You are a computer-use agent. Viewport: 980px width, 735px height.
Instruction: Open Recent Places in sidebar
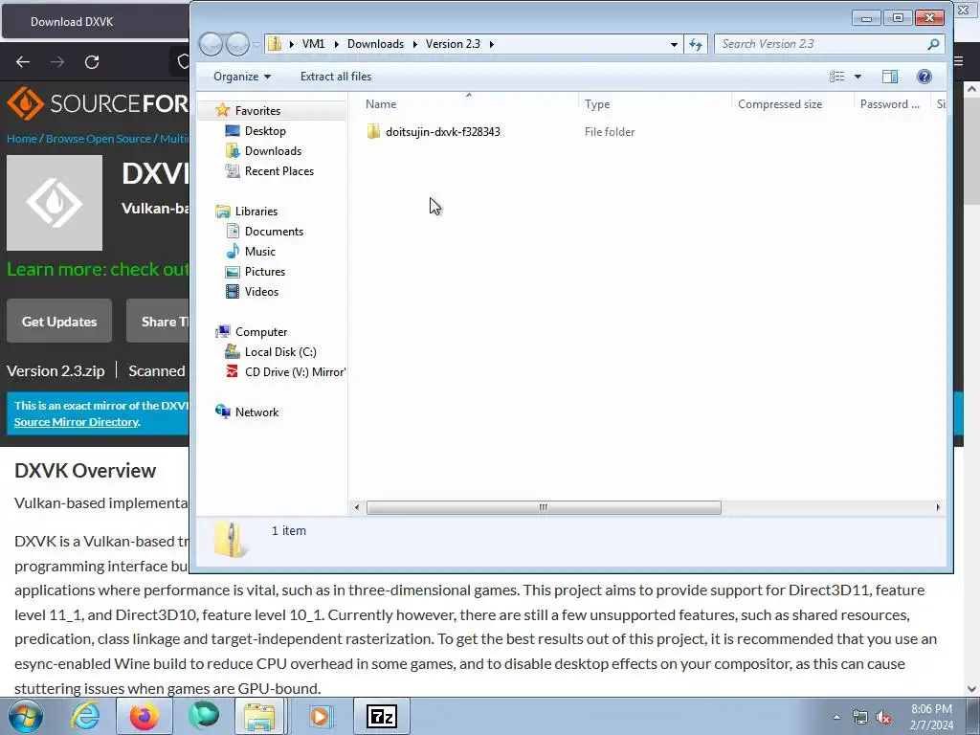coord(278,170)
